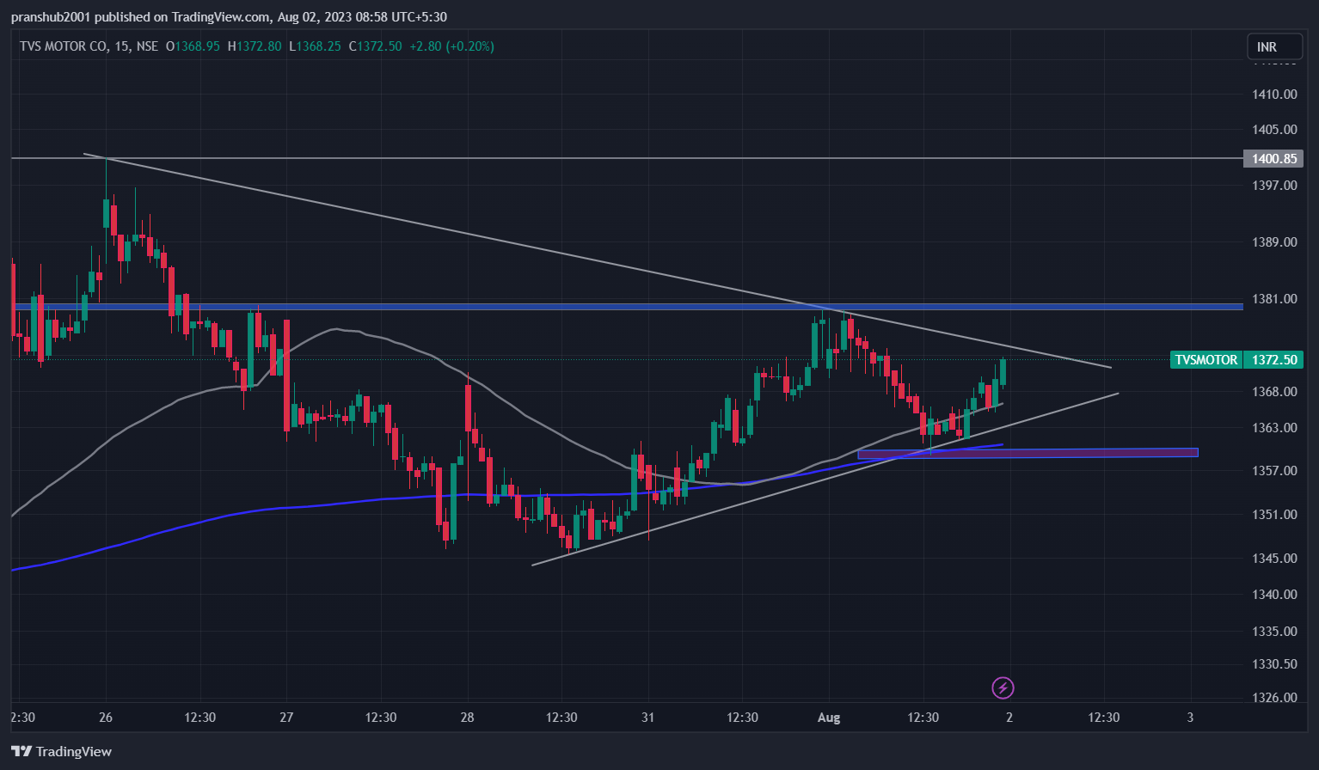Viewport: 1319px width, 770px height.
Task: Click the H1372.80 high value
Action: pos(255,46)
